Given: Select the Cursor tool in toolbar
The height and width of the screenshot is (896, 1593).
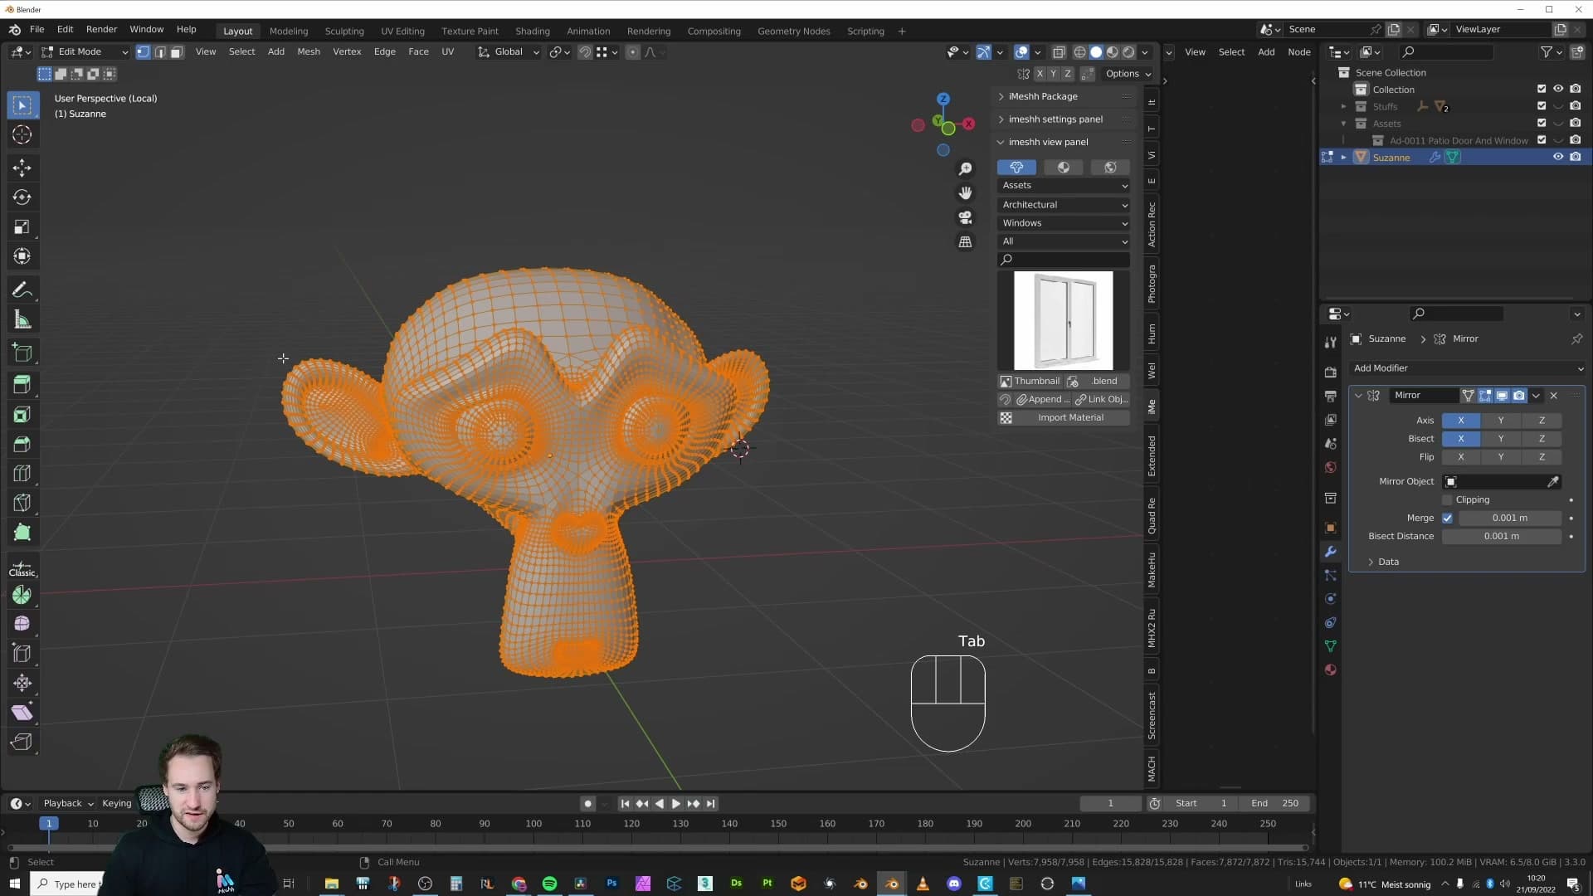Looking at the screenshot, I should [22, 134].
